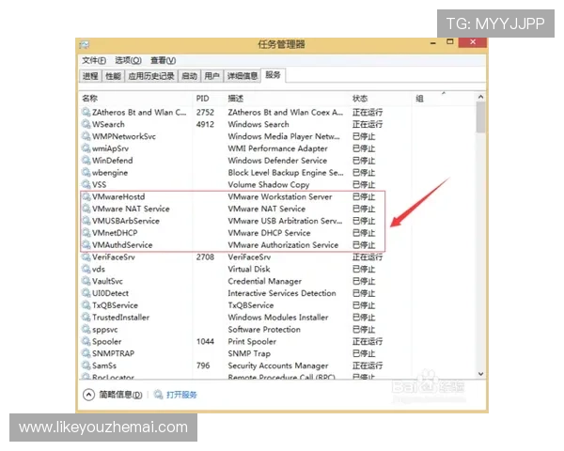Select the Volume Shadow Copy description
This screenshot has height=451, width=564.
[x=269, y=184]
